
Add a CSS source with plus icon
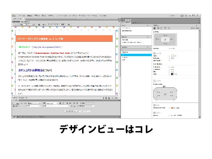pyautogui.click(x=148, y=26)
